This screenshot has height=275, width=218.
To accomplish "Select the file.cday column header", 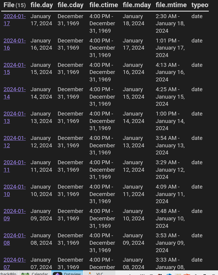I will pyautogui.click(x=71, y=5).
